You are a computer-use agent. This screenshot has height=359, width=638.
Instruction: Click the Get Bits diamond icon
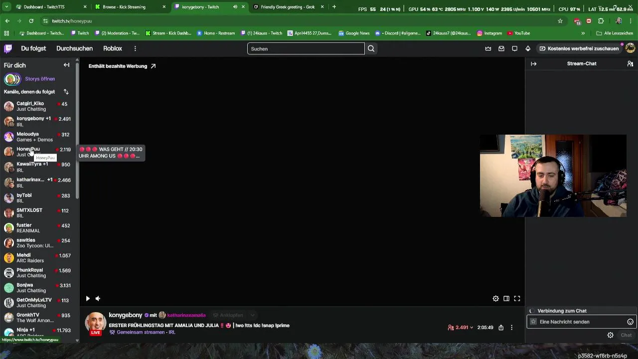click(x=528, y=48)
